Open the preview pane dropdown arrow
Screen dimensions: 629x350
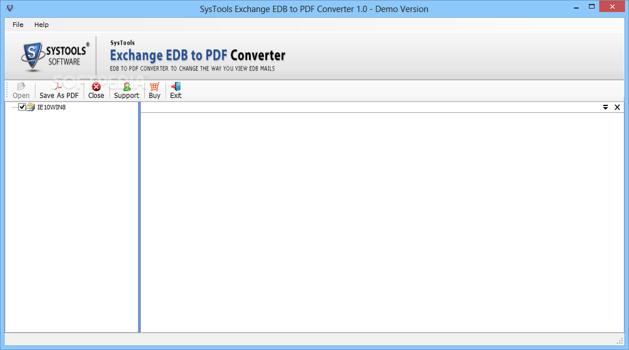(606, 107)
